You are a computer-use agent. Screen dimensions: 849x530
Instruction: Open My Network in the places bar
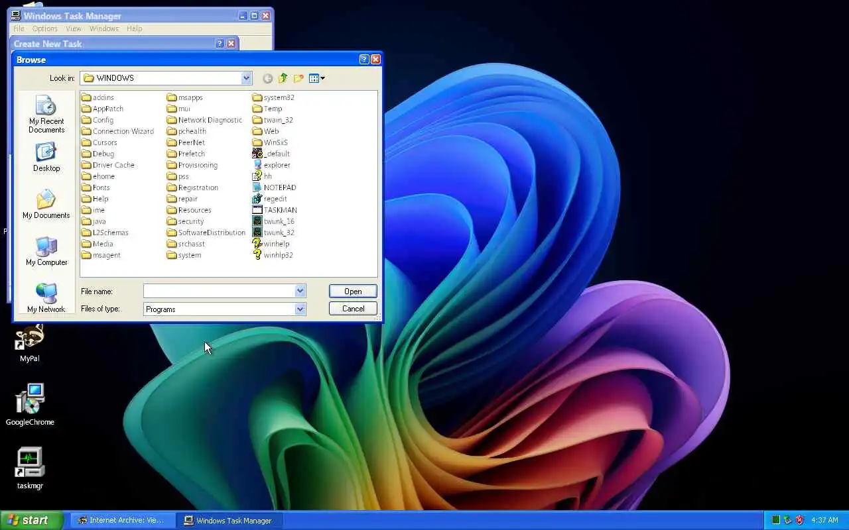point(46,298)
